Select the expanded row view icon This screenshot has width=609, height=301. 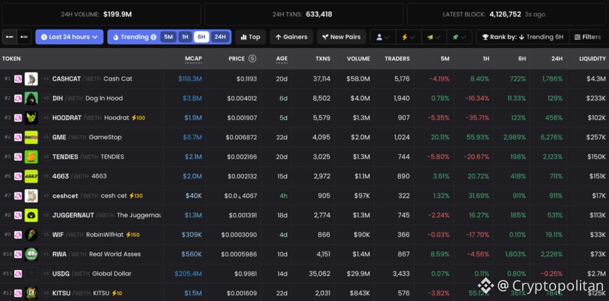(x=24, y=37)
